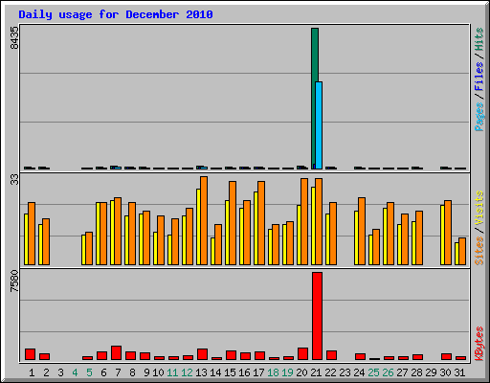
Task: Click the orange sites bar for day 13
Action: tap(204, 220)
